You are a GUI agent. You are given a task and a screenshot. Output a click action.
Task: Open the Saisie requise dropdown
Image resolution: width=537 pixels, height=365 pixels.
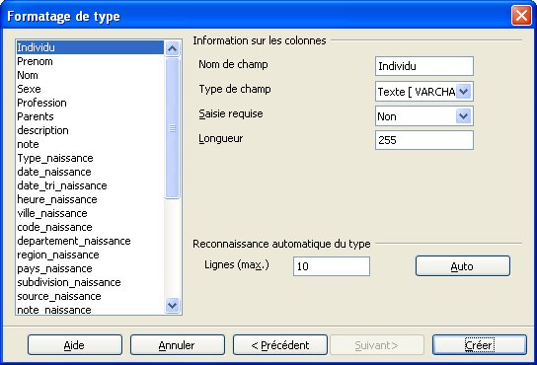click(x=464, y=116)
